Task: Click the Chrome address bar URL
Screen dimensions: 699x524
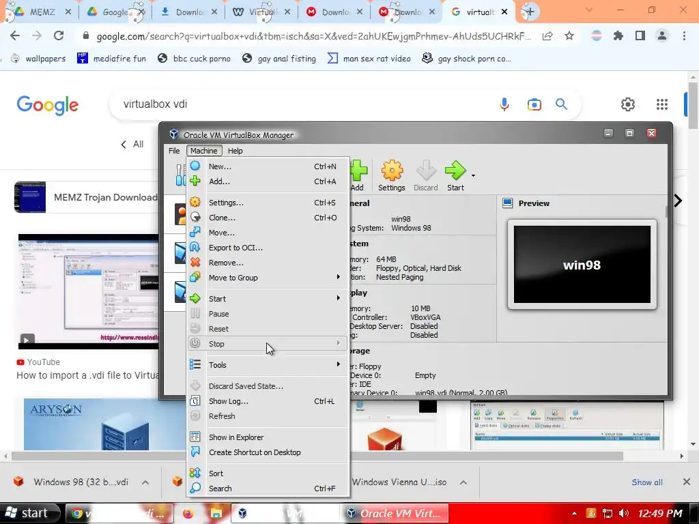Action: pos(313,36)
